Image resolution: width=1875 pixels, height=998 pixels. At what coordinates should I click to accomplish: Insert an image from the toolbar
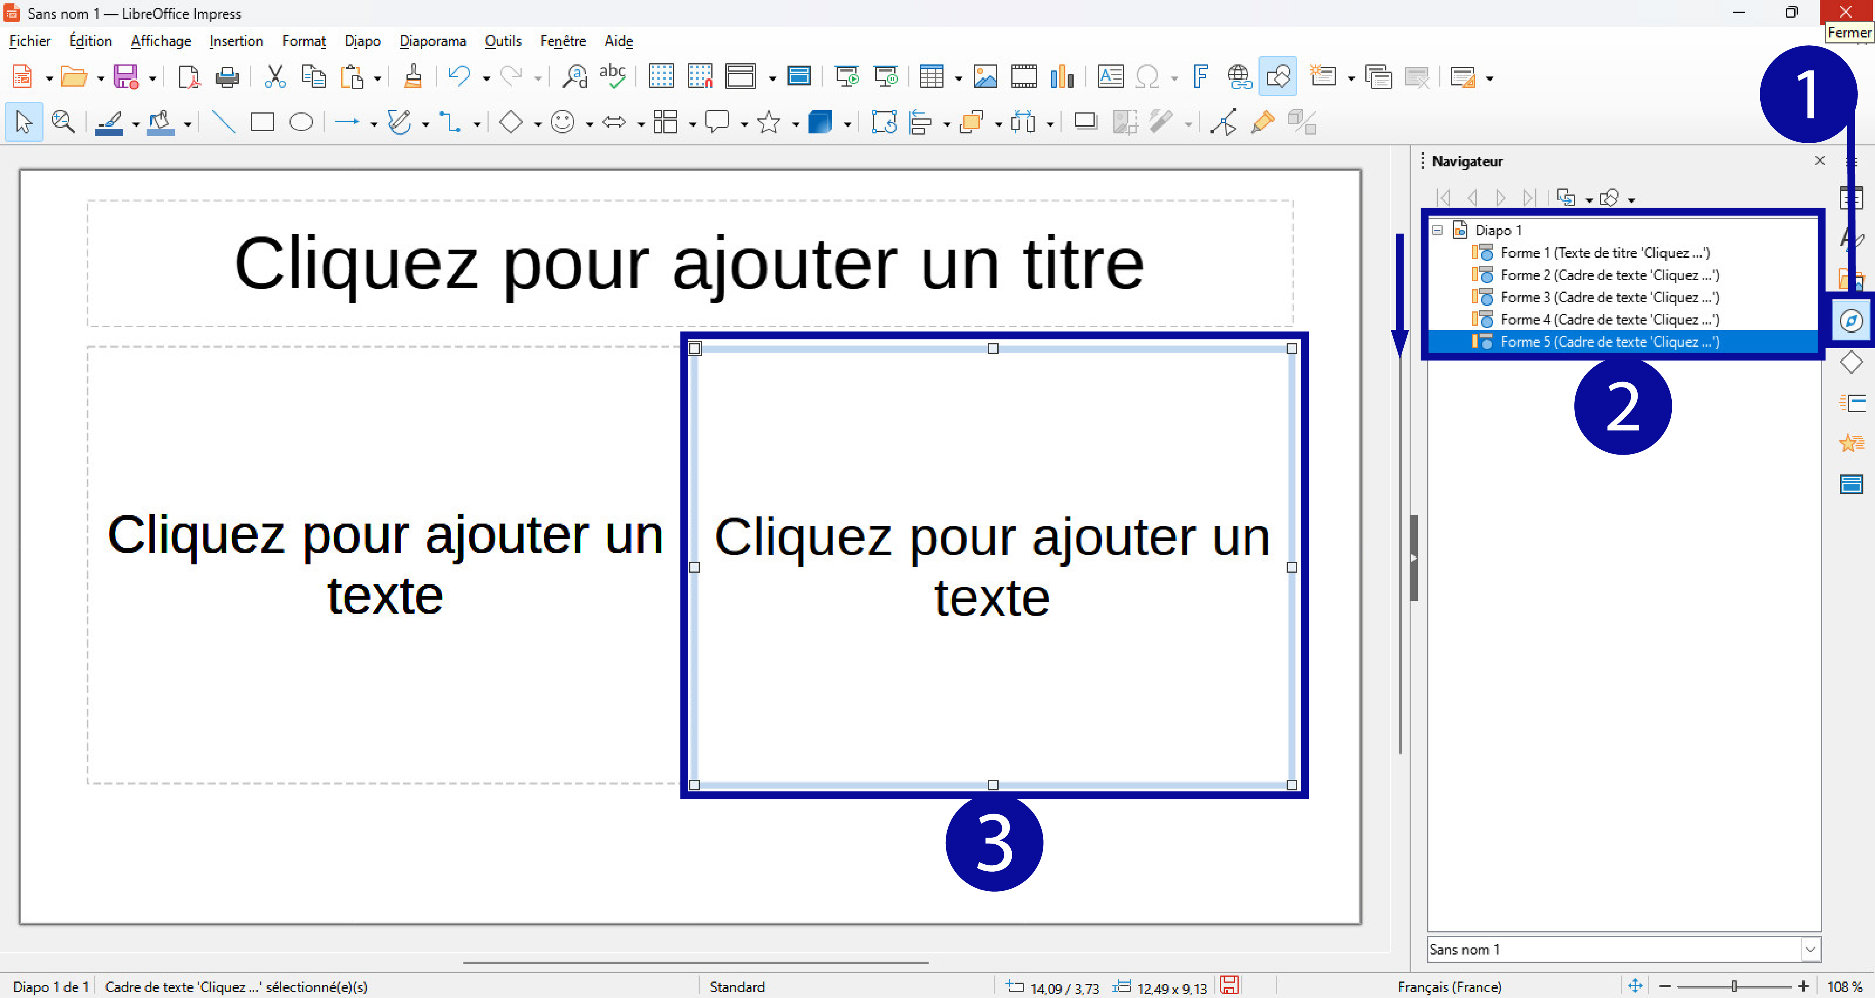click(x=985, y=76)
